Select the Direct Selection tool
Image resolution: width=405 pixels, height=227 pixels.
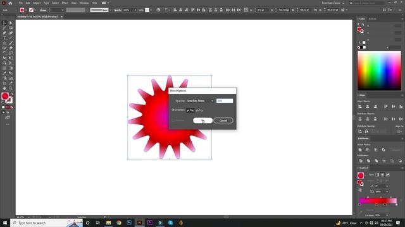[11, 23]
